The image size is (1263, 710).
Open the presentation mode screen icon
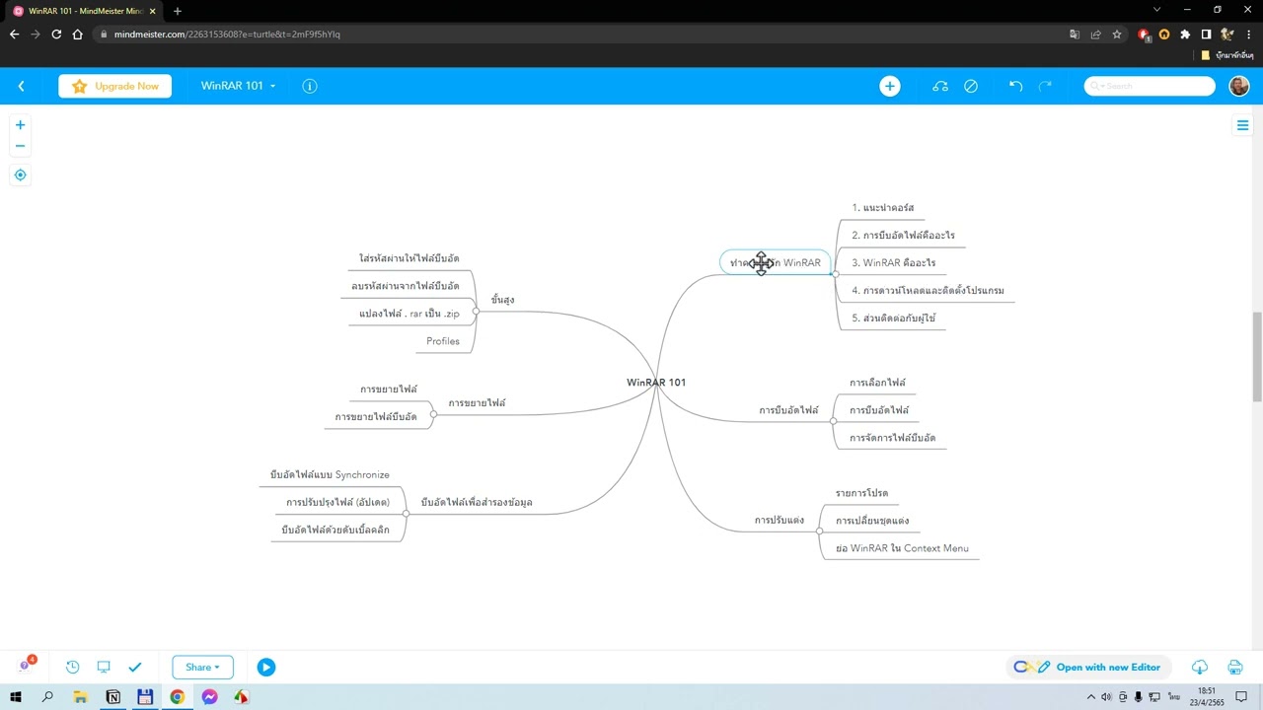point(104,667)
